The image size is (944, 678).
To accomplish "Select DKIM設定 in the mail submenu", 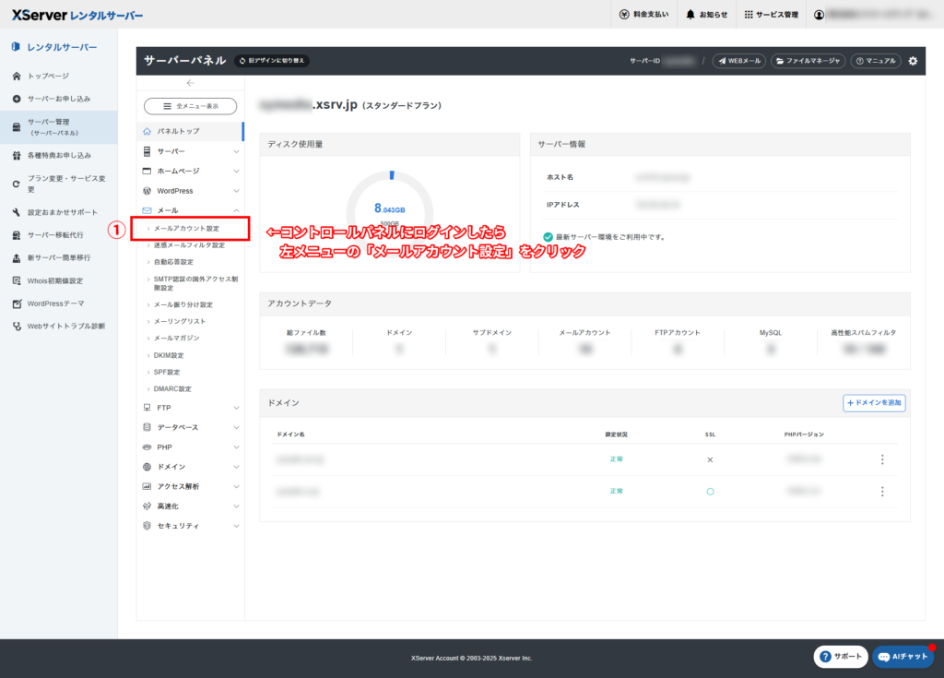I will pos(169,355).
